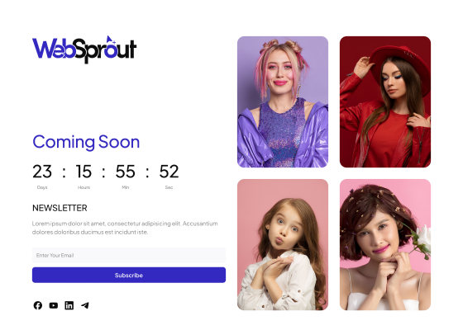Focus the Enter Your Email field

point(129,255)
